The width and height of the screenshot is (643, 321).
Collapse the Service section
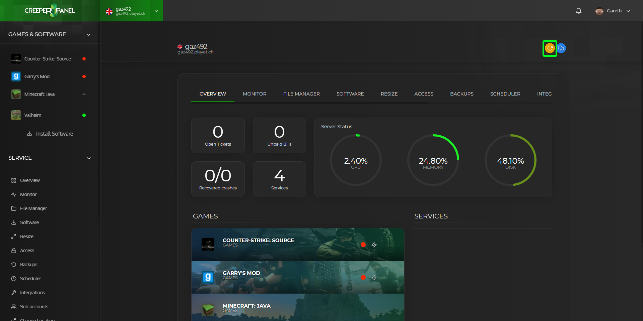89,158
